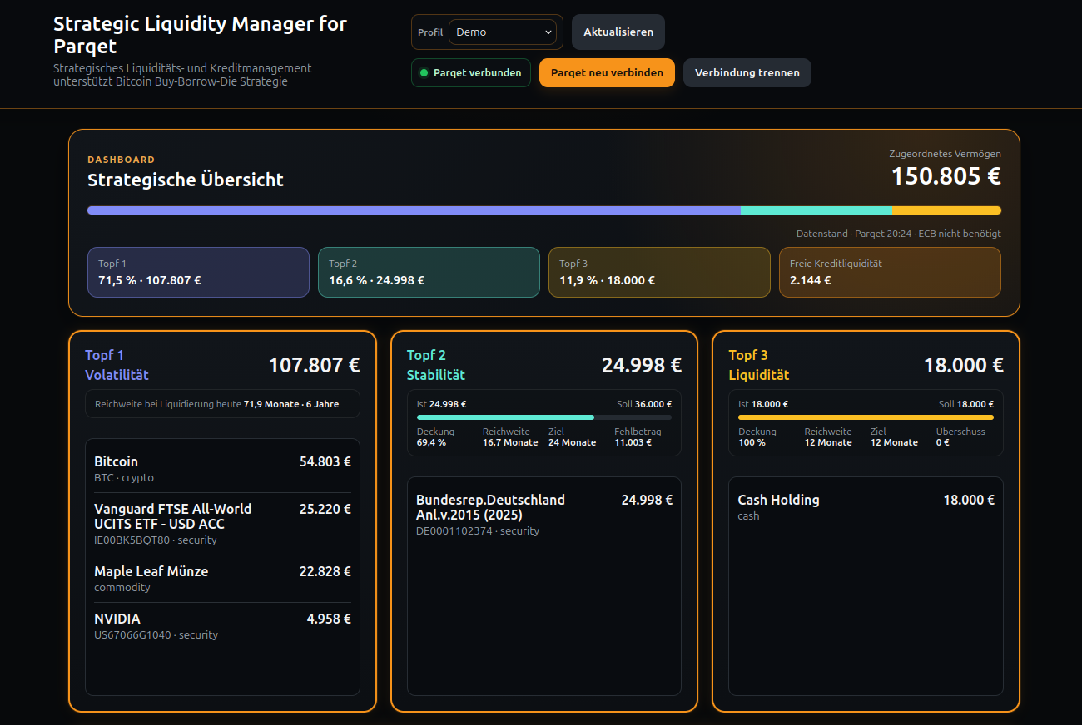The width and height of the screenshot is (1082, 725).
Task: Click the yellow segment of allocation bar
Action: pyautogui.click(x=946, y=210)
